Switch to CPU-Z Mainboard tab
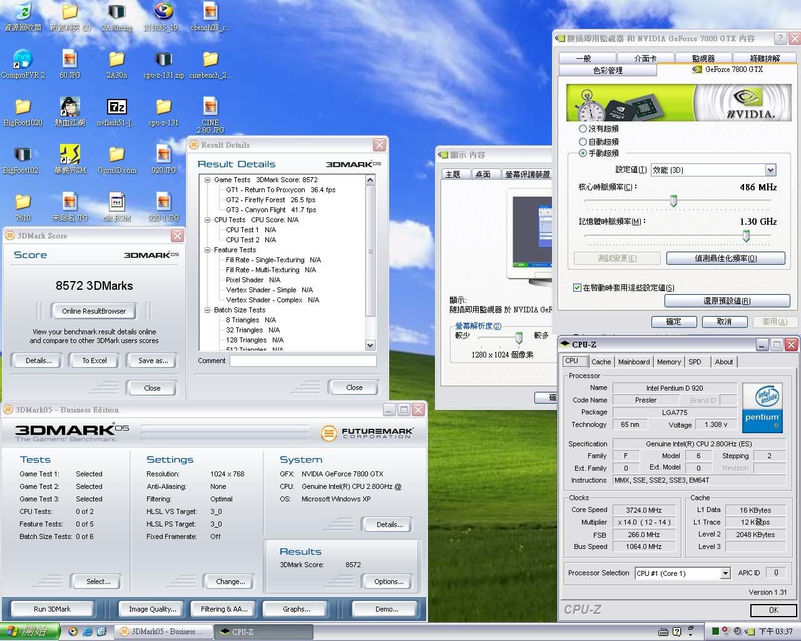The width and height of the screenshot is (801, 641). 634,362
